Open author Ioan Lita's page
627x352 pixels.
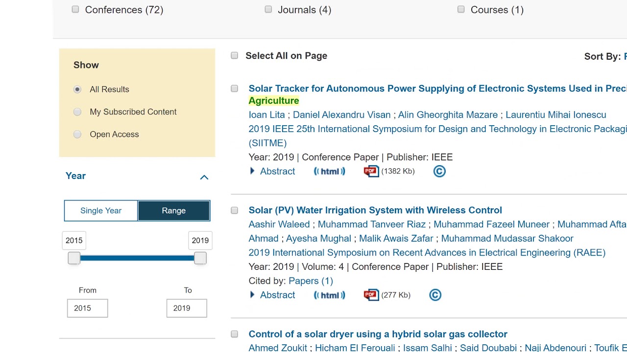point(266,115)
